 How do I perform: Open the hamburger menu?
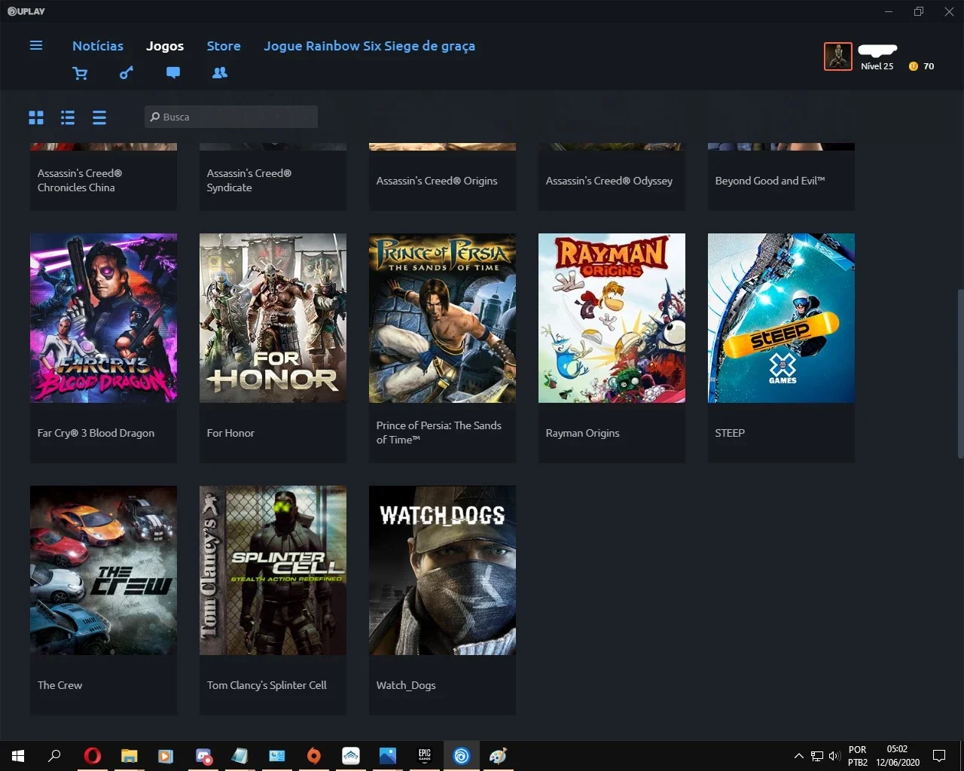pyautogui.click(x=35, y=46)
